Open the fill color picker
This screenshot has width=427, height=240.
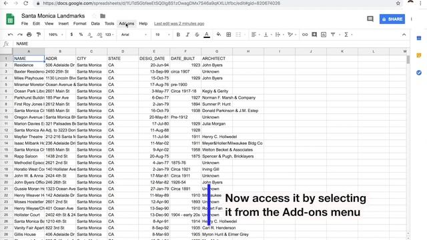[x=218, y=35]
